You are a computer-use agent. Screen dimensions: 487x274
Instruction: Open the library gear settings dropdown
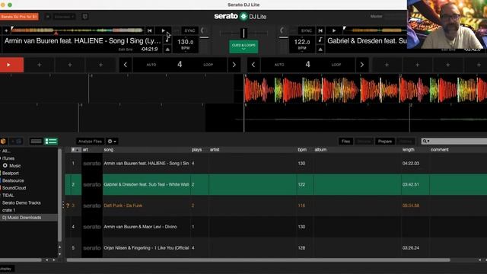tap(112, 142)
